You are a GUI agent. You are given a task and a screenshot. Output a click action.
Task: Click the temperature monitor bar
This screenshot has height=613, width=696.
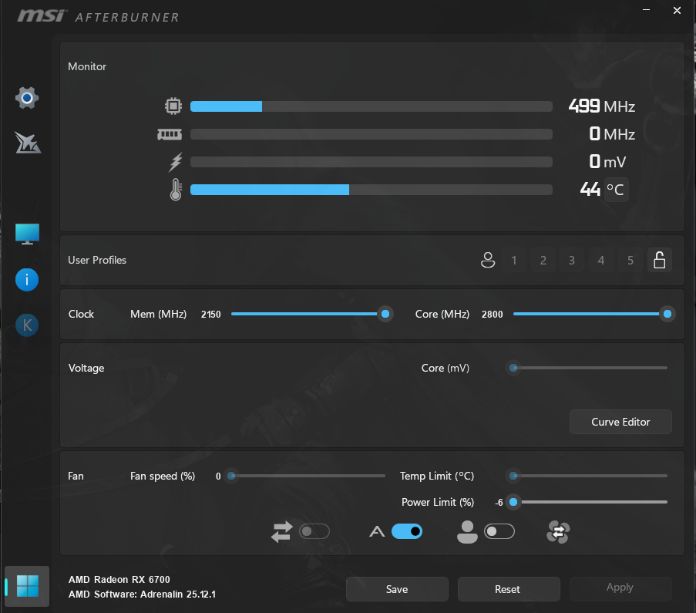pos(372,190)
